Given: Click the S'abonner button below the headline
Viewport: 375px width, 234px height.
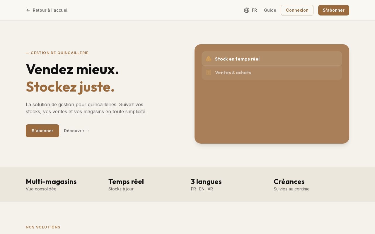Looking at the screenshot, I should 42,131.
